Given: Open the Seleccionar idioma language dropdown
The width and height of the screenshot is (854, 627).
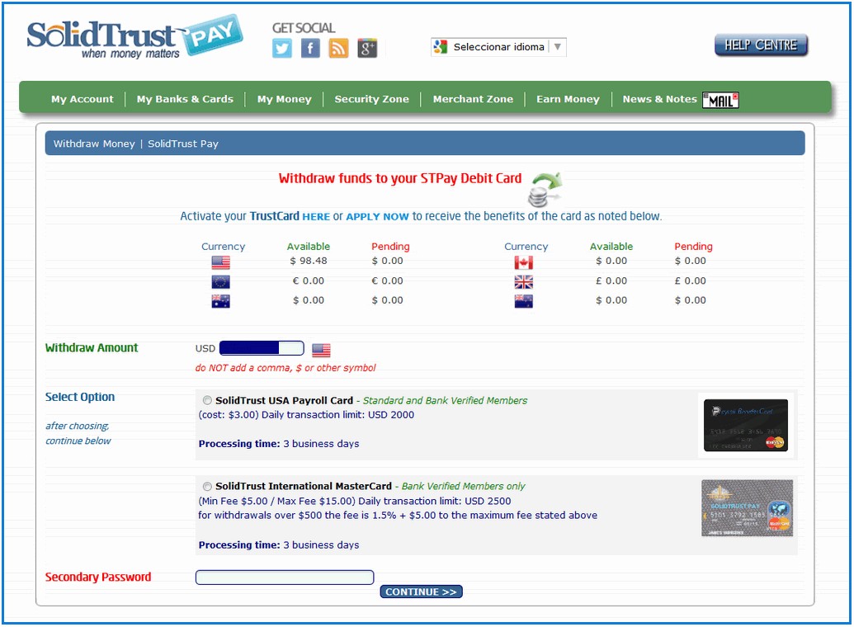Looking at the screenshot, I should (498, 47).
